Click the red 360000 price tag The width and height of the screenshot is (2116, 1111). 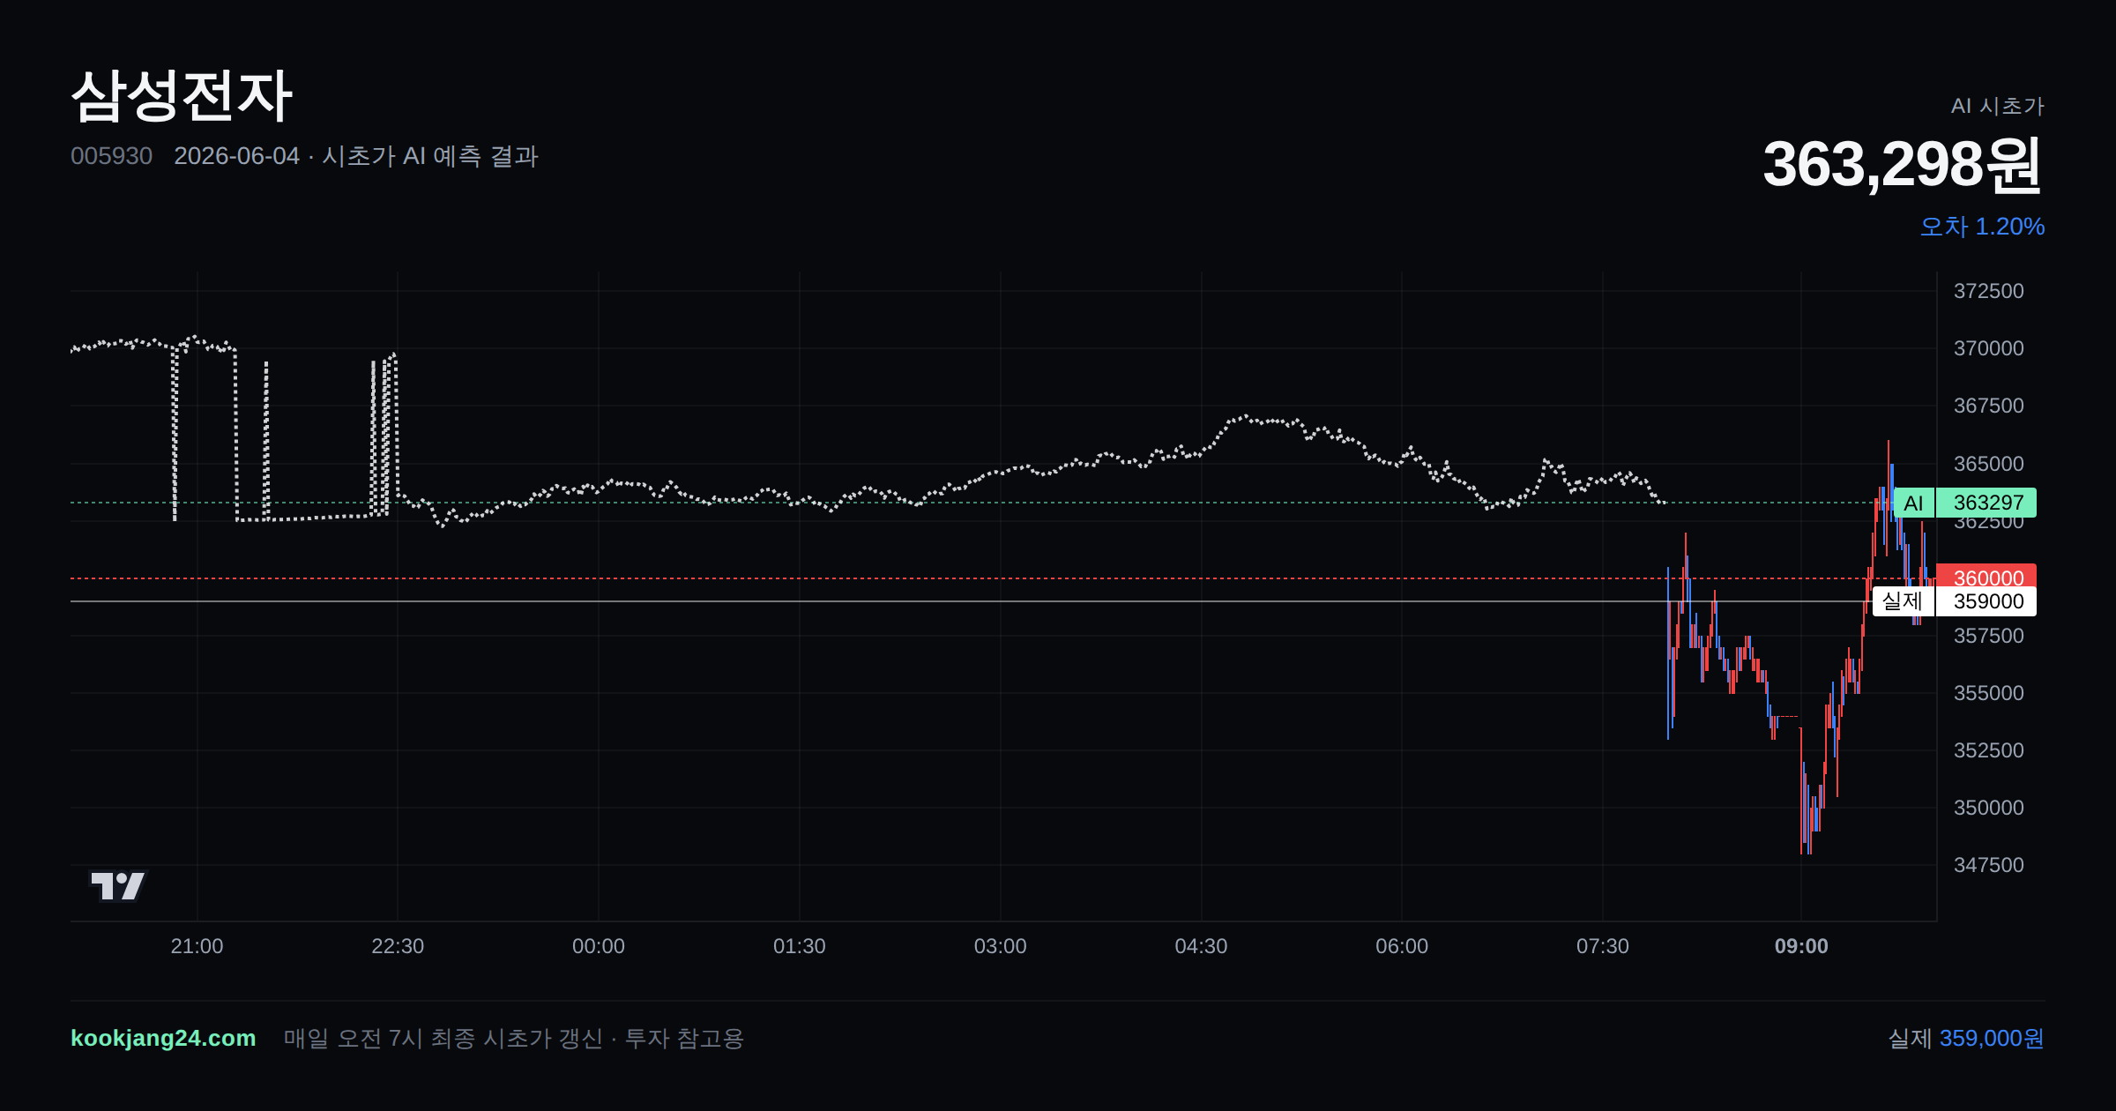tap(1986, 575)
